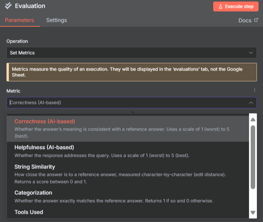Click the scrollbar down arrow in the metric list

tap(253, 212)
